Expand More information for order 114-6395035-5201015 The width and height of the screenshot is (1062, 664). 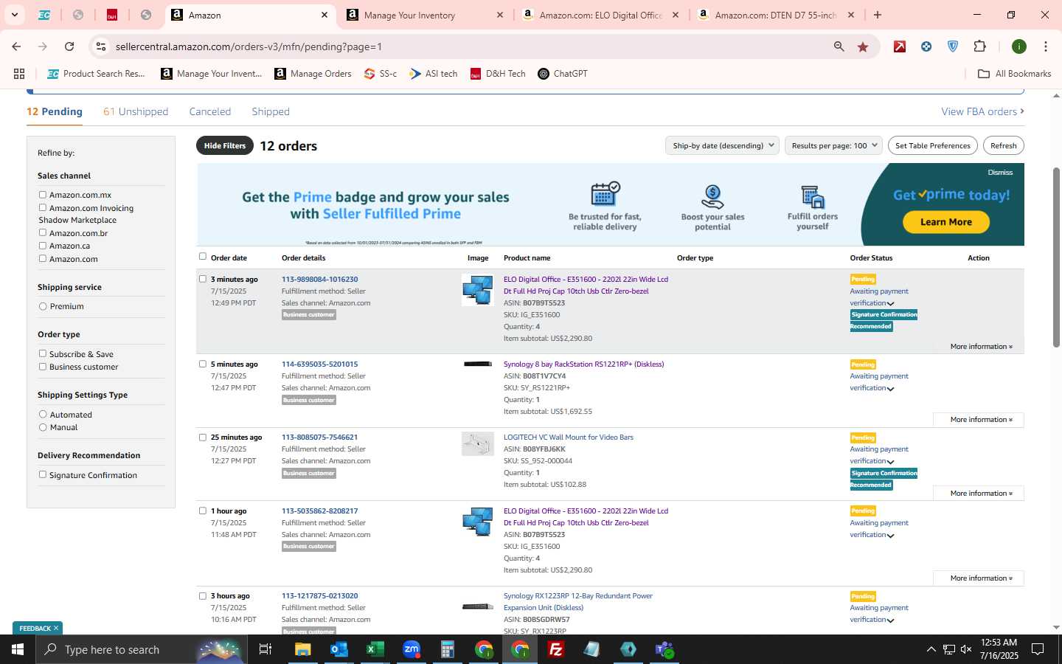[979, 419]
